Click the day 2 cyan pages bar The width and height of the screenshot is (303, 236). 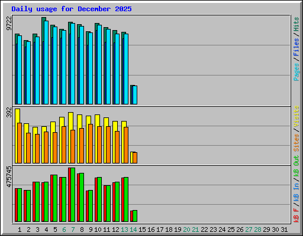point(28,73)
